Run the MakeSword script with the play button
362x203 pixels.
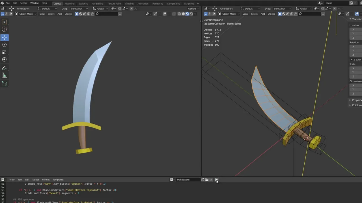[216, 180]
